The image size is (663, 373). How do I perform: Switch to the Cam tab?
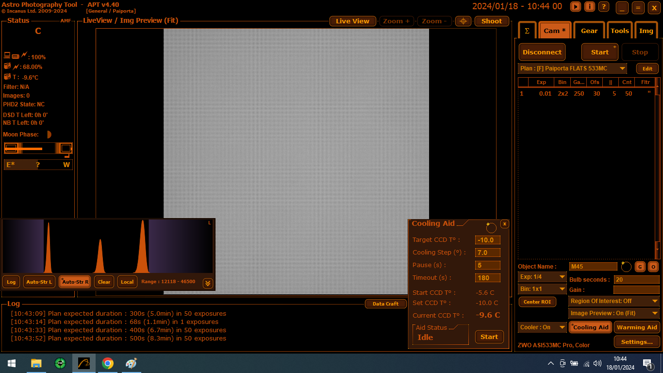[554, 31]
